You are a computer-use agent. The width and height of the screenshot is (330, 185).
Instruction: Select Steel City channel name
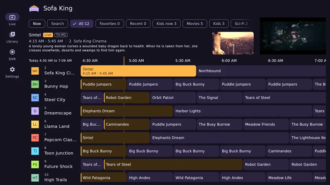(x=55, y=100)
